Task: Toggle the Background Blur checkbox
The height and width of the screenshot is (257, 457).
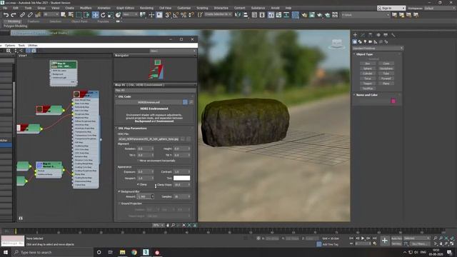Action: pyautogui.click(x=119, y=191)
